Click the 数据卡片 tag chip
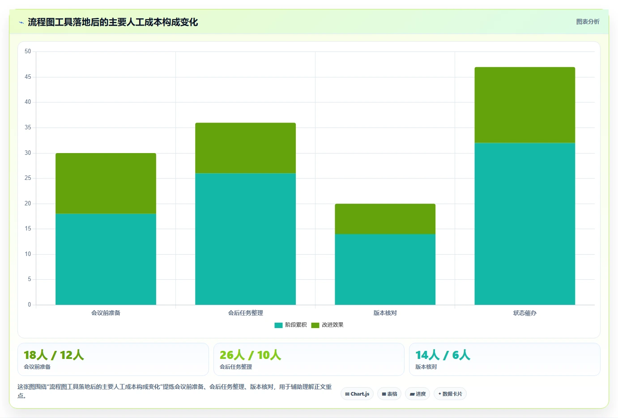 pos(450,394)
